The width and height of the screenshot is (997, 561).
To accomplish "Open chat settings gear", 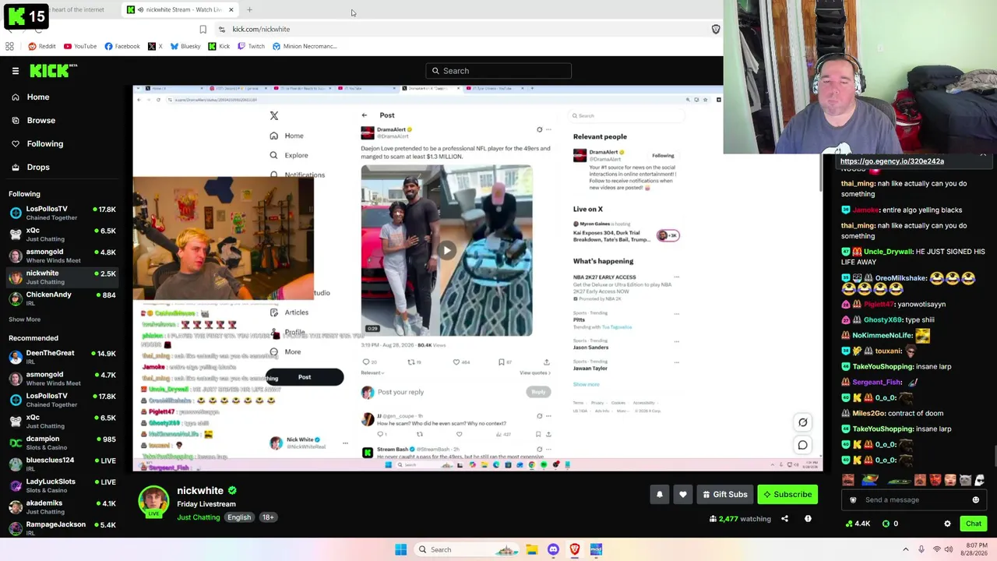I will 947,524.
